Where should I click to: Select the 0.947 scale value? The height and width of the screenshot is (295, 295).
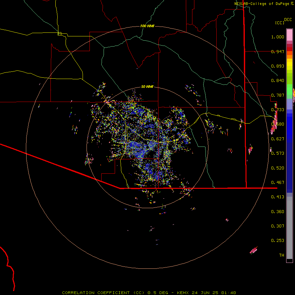click(278, 51)
